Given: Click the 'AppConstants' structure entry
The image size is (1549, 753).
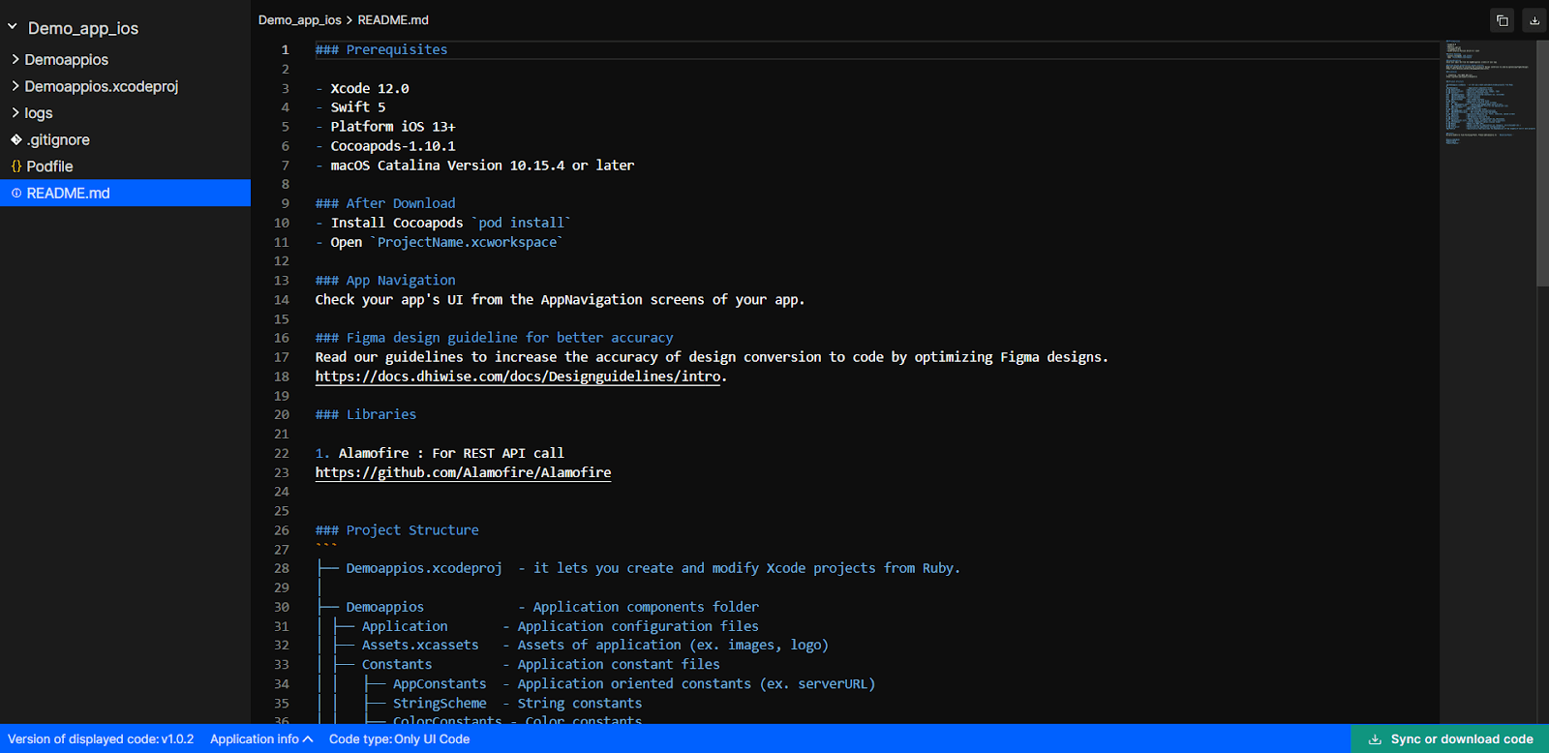Looking at the screenshot, I should [440, 684].
